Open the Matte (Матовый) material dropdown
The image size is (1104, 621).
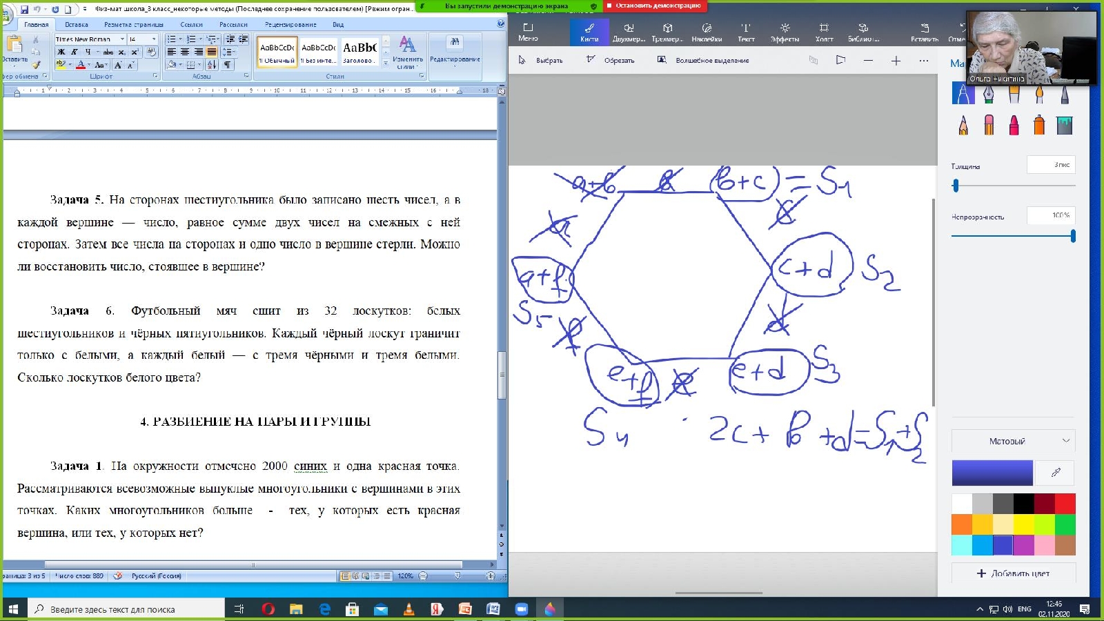pos(1013,441)
